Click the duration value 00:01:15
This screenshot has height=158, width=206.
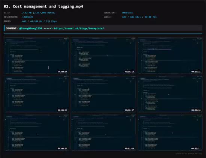coord(127,13)
